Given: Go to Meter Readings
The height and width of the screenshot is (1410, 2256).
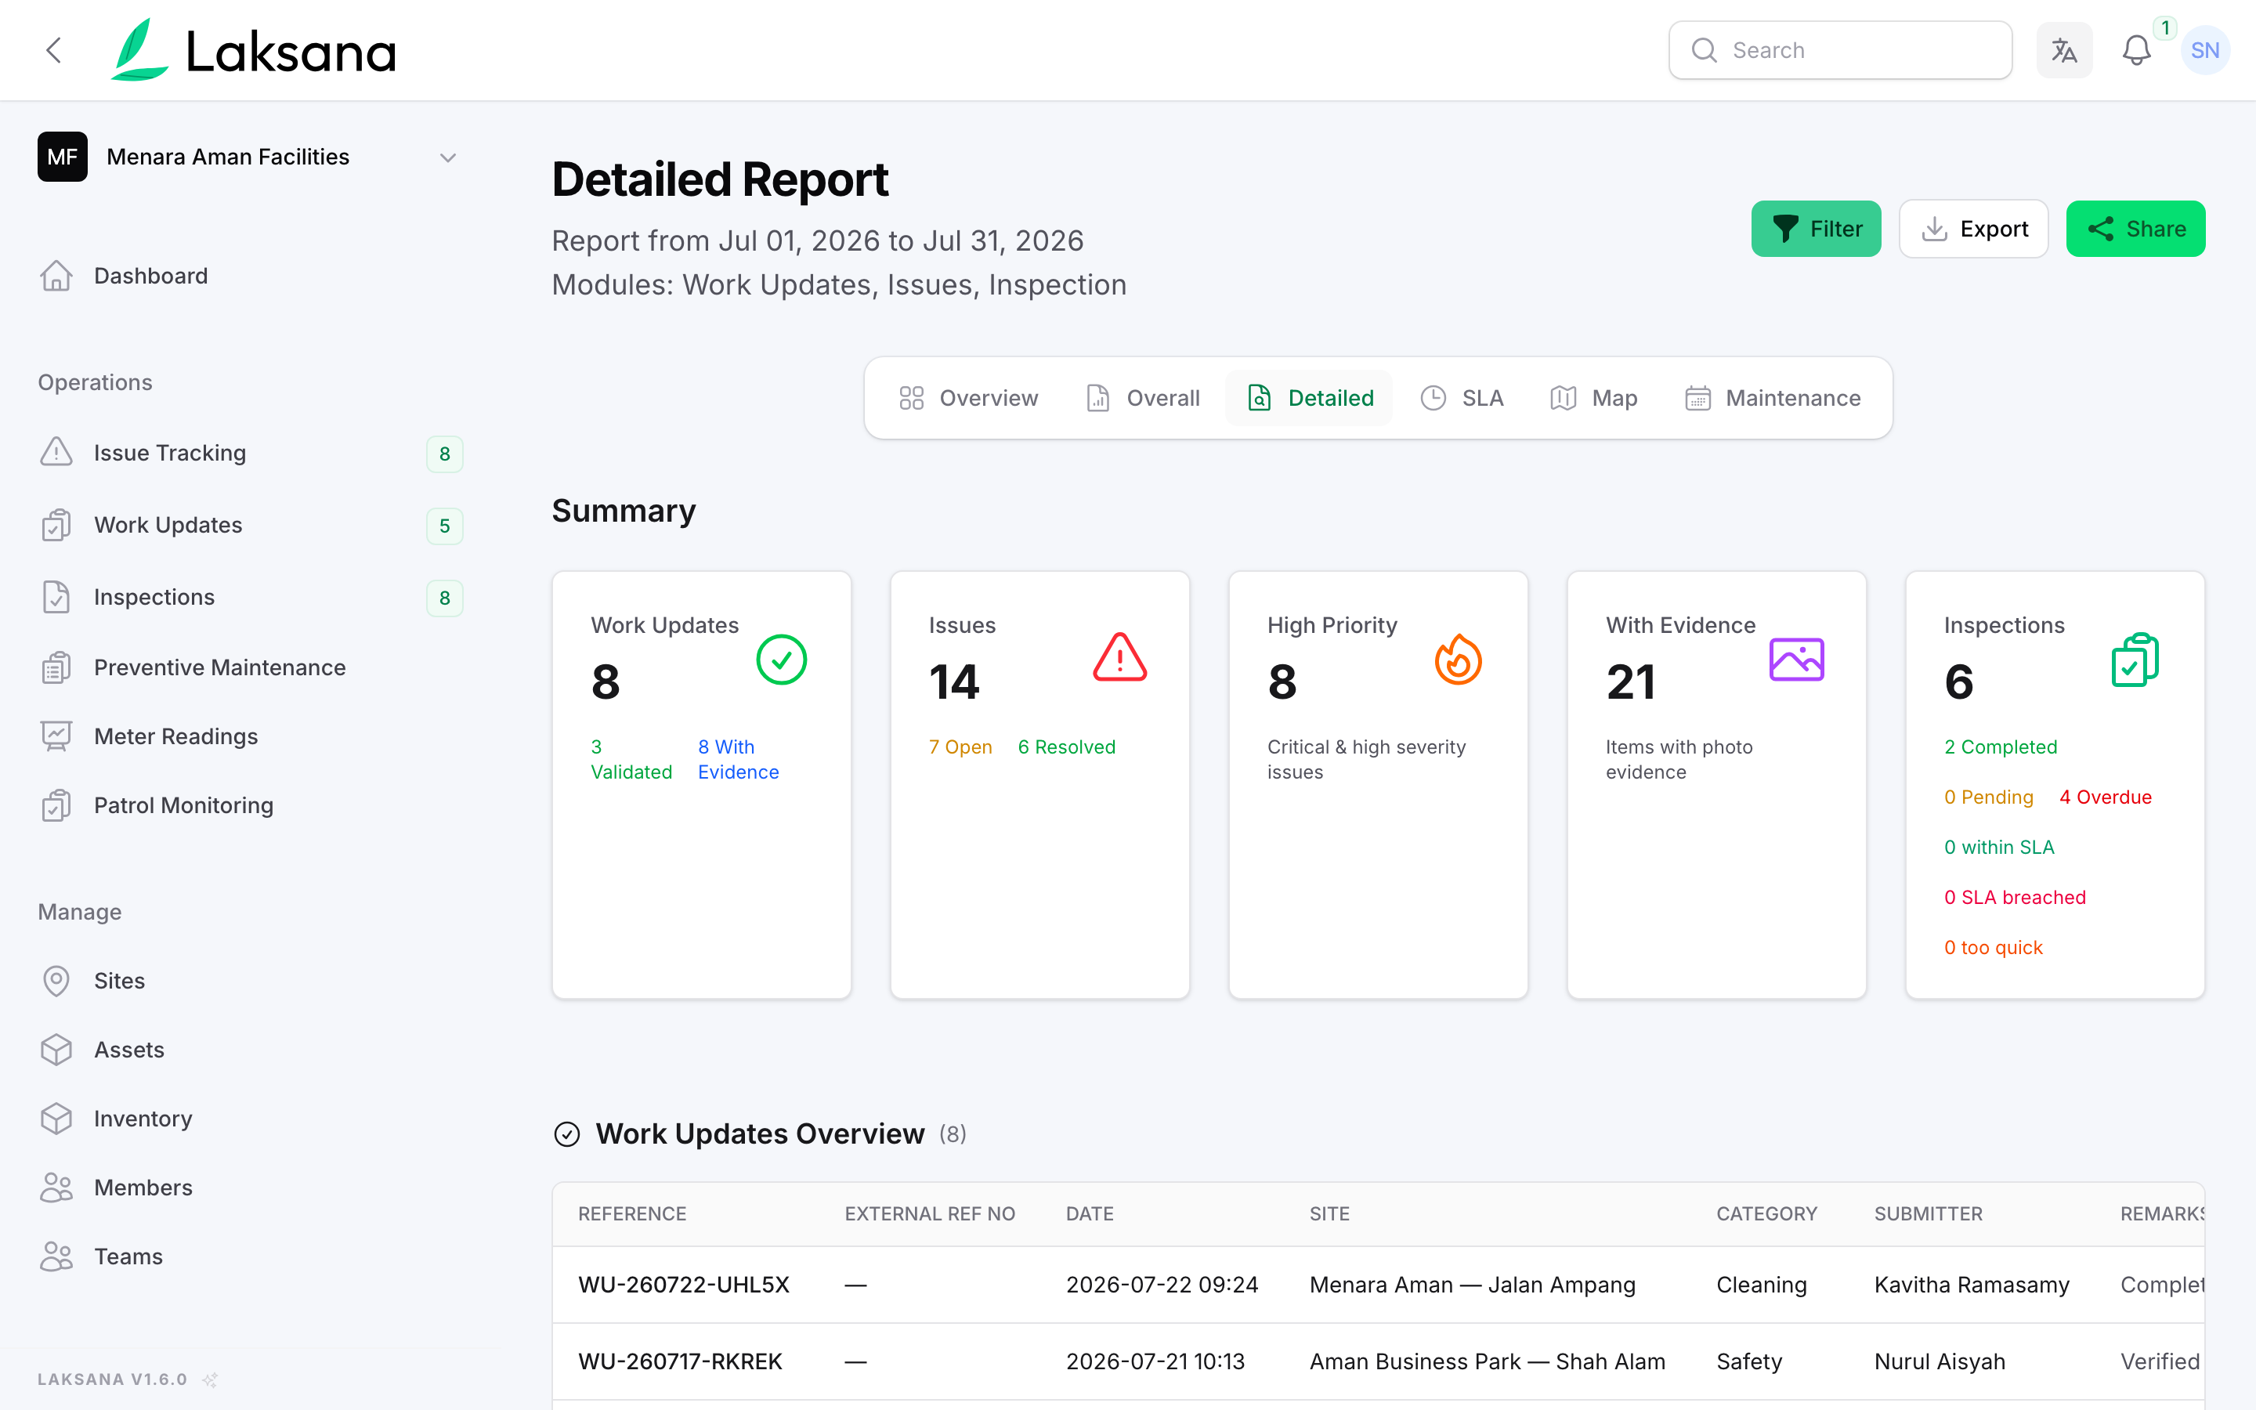Looking at the screenshot, I should pos(176,736).
